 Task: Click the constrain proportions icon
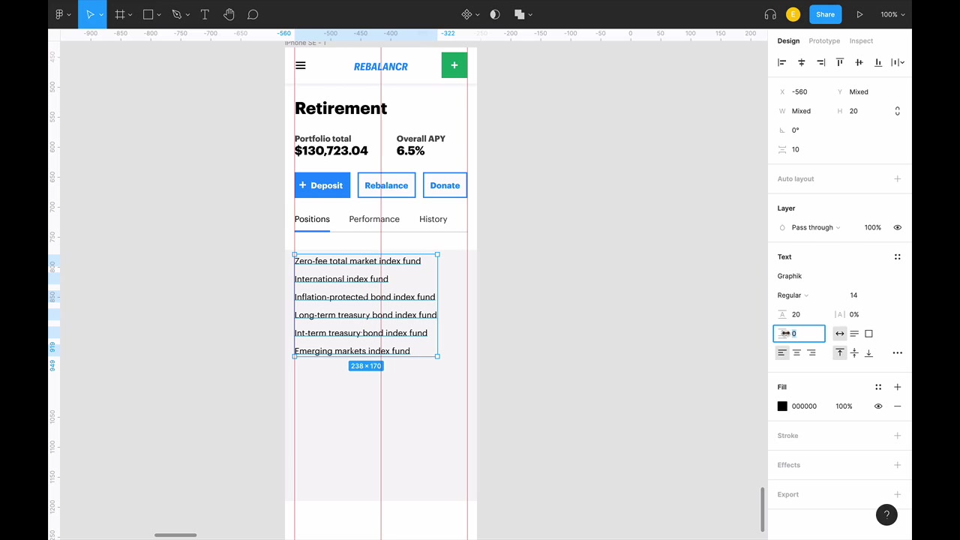click(x=897, y=111)
